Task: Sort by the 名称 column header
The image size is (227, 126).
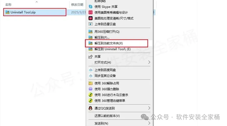Action: pos(8,5)
